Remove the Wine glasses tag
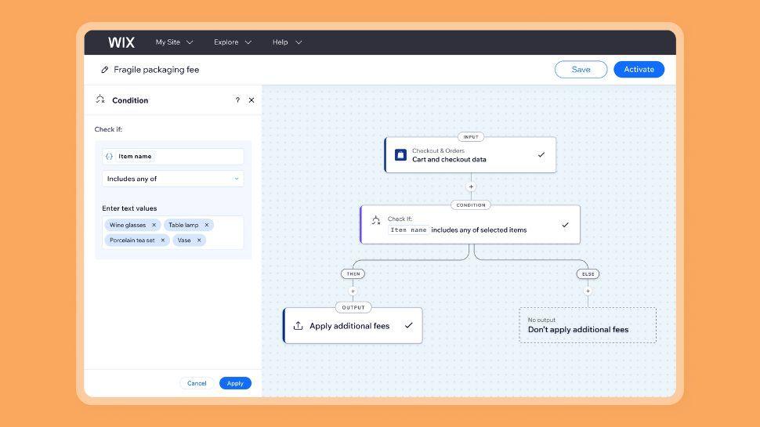 coord(154,225)
